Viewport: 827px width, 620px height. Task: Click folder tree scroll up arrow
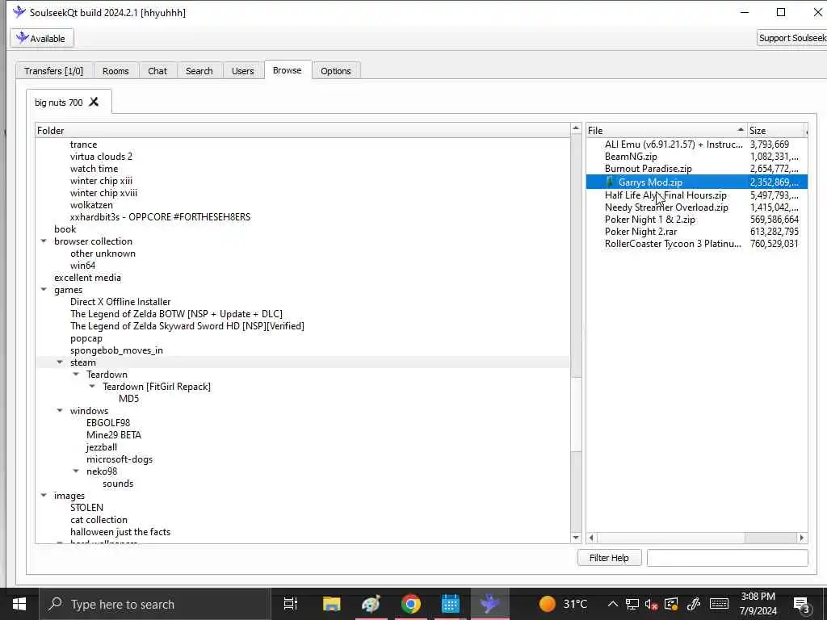pos(576,128)
